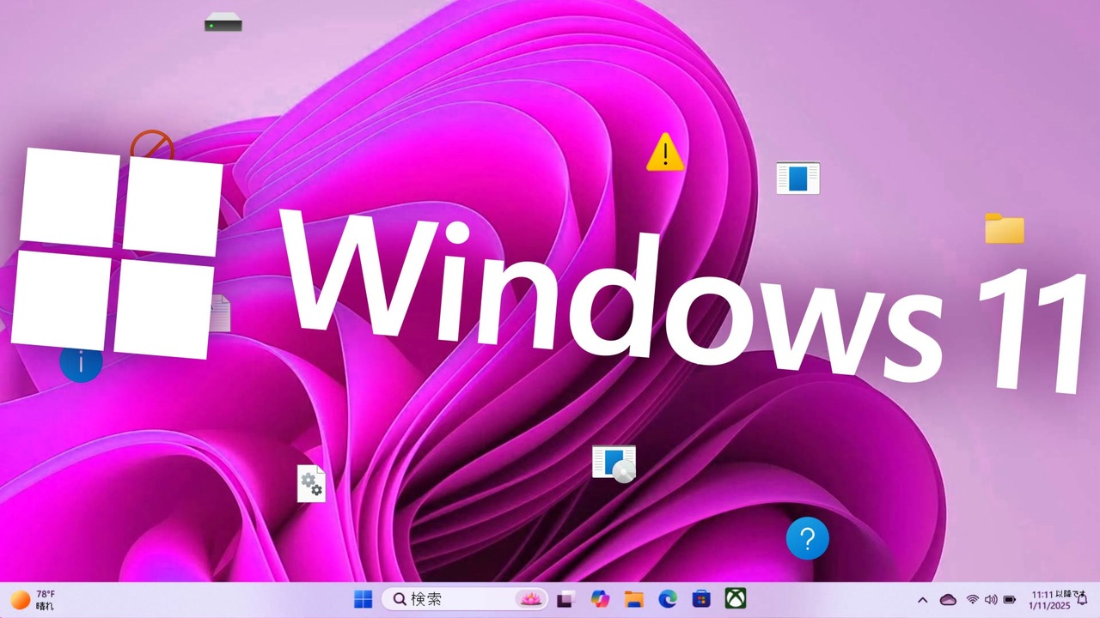Screen dimensions: 1100x618
Task: Select the yellow folder on the desktop
Action: 1005,229
